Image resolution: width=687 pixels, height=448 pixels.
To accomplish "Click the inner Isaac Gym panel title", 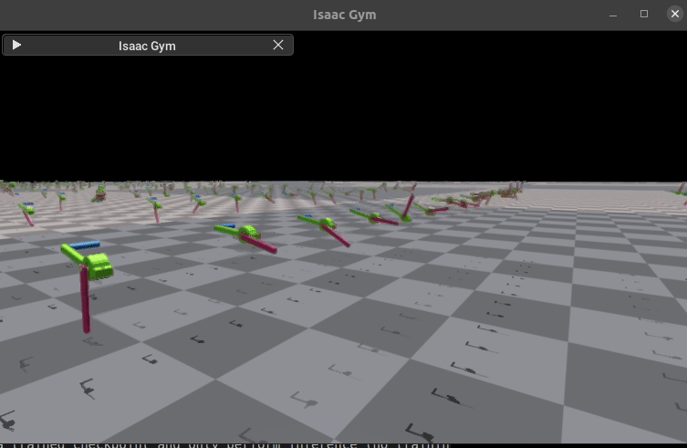I will point(147,46).
